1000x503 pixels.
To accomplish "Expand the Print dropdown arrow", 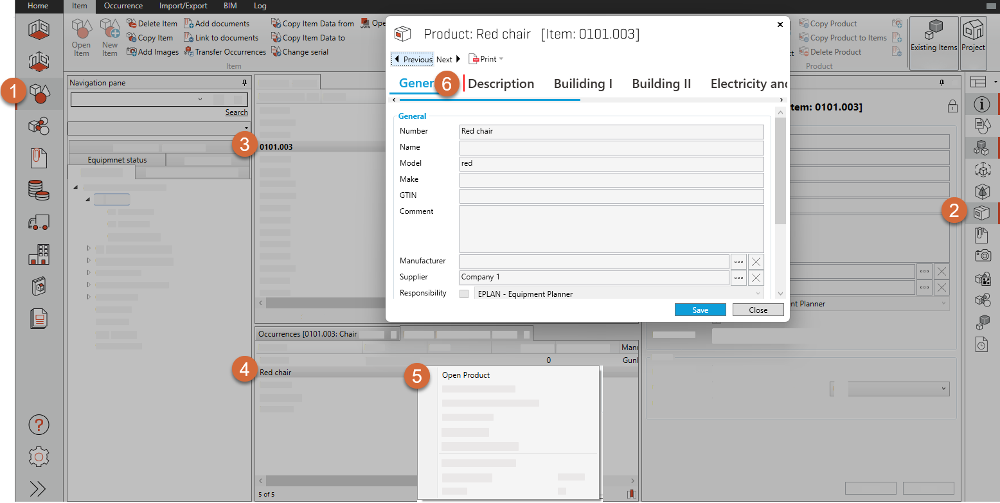I will coord(501,59).
